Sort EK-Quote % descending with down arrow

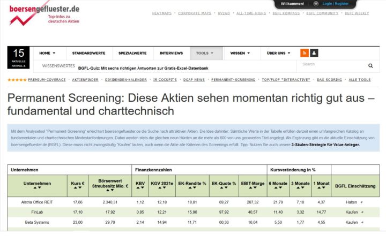(x=226, y=187)
